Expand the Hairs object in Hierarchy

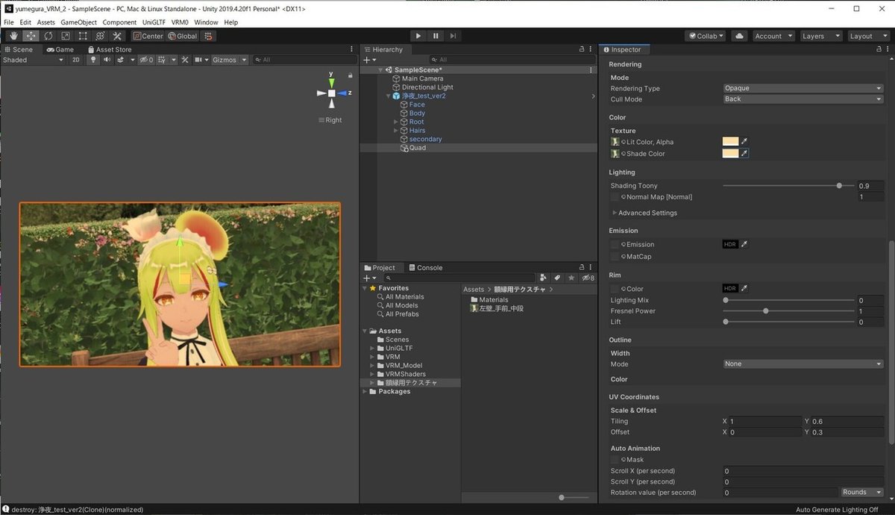click(397, 131)
